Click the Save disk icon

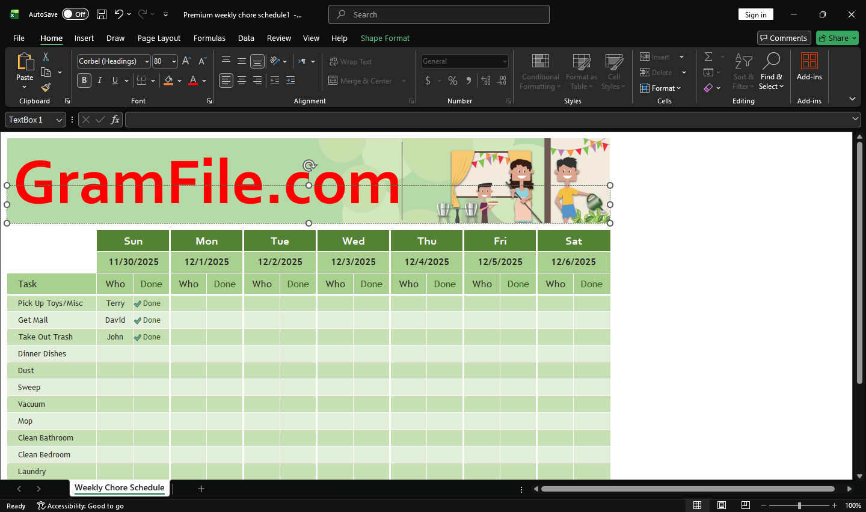[102, 14]
